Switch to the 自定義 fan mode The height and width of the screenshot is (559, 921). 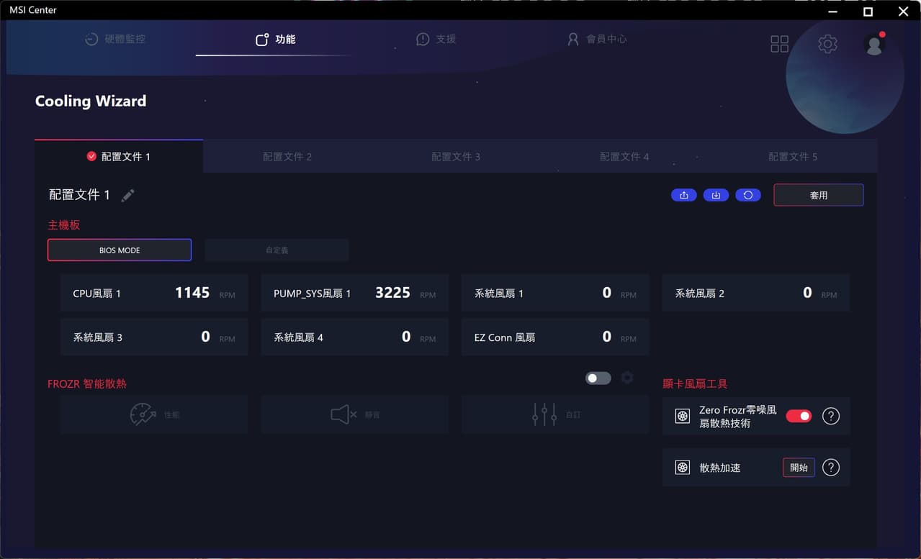(277, 250)
